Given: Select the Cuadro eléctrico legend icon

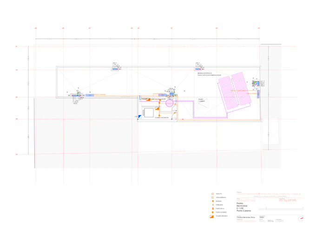Looking at the screenshot, I should [x=212, y=216].
